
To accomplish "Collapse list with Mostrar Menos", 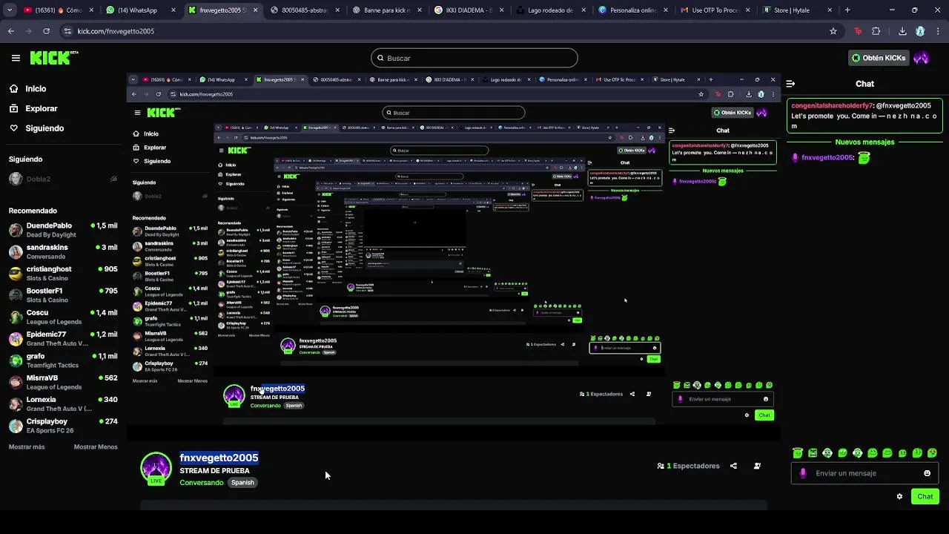I will [x=96, y=447].
